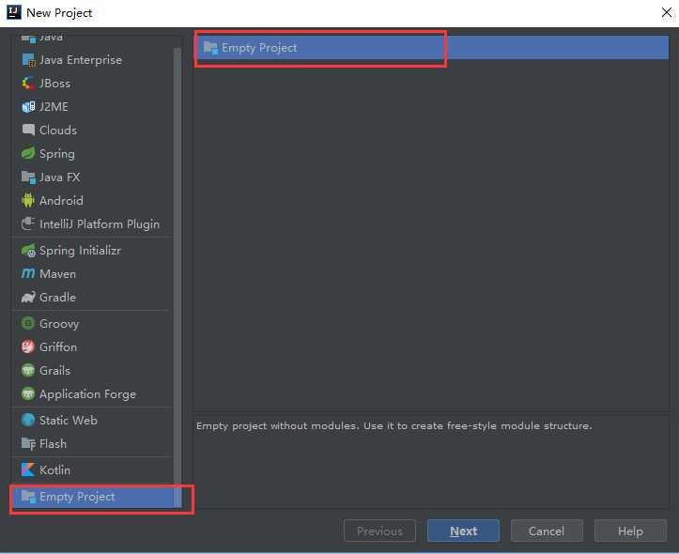
Task: Click the IntelliJ Platform Plugin icon
Action: [x=28, y=223]
